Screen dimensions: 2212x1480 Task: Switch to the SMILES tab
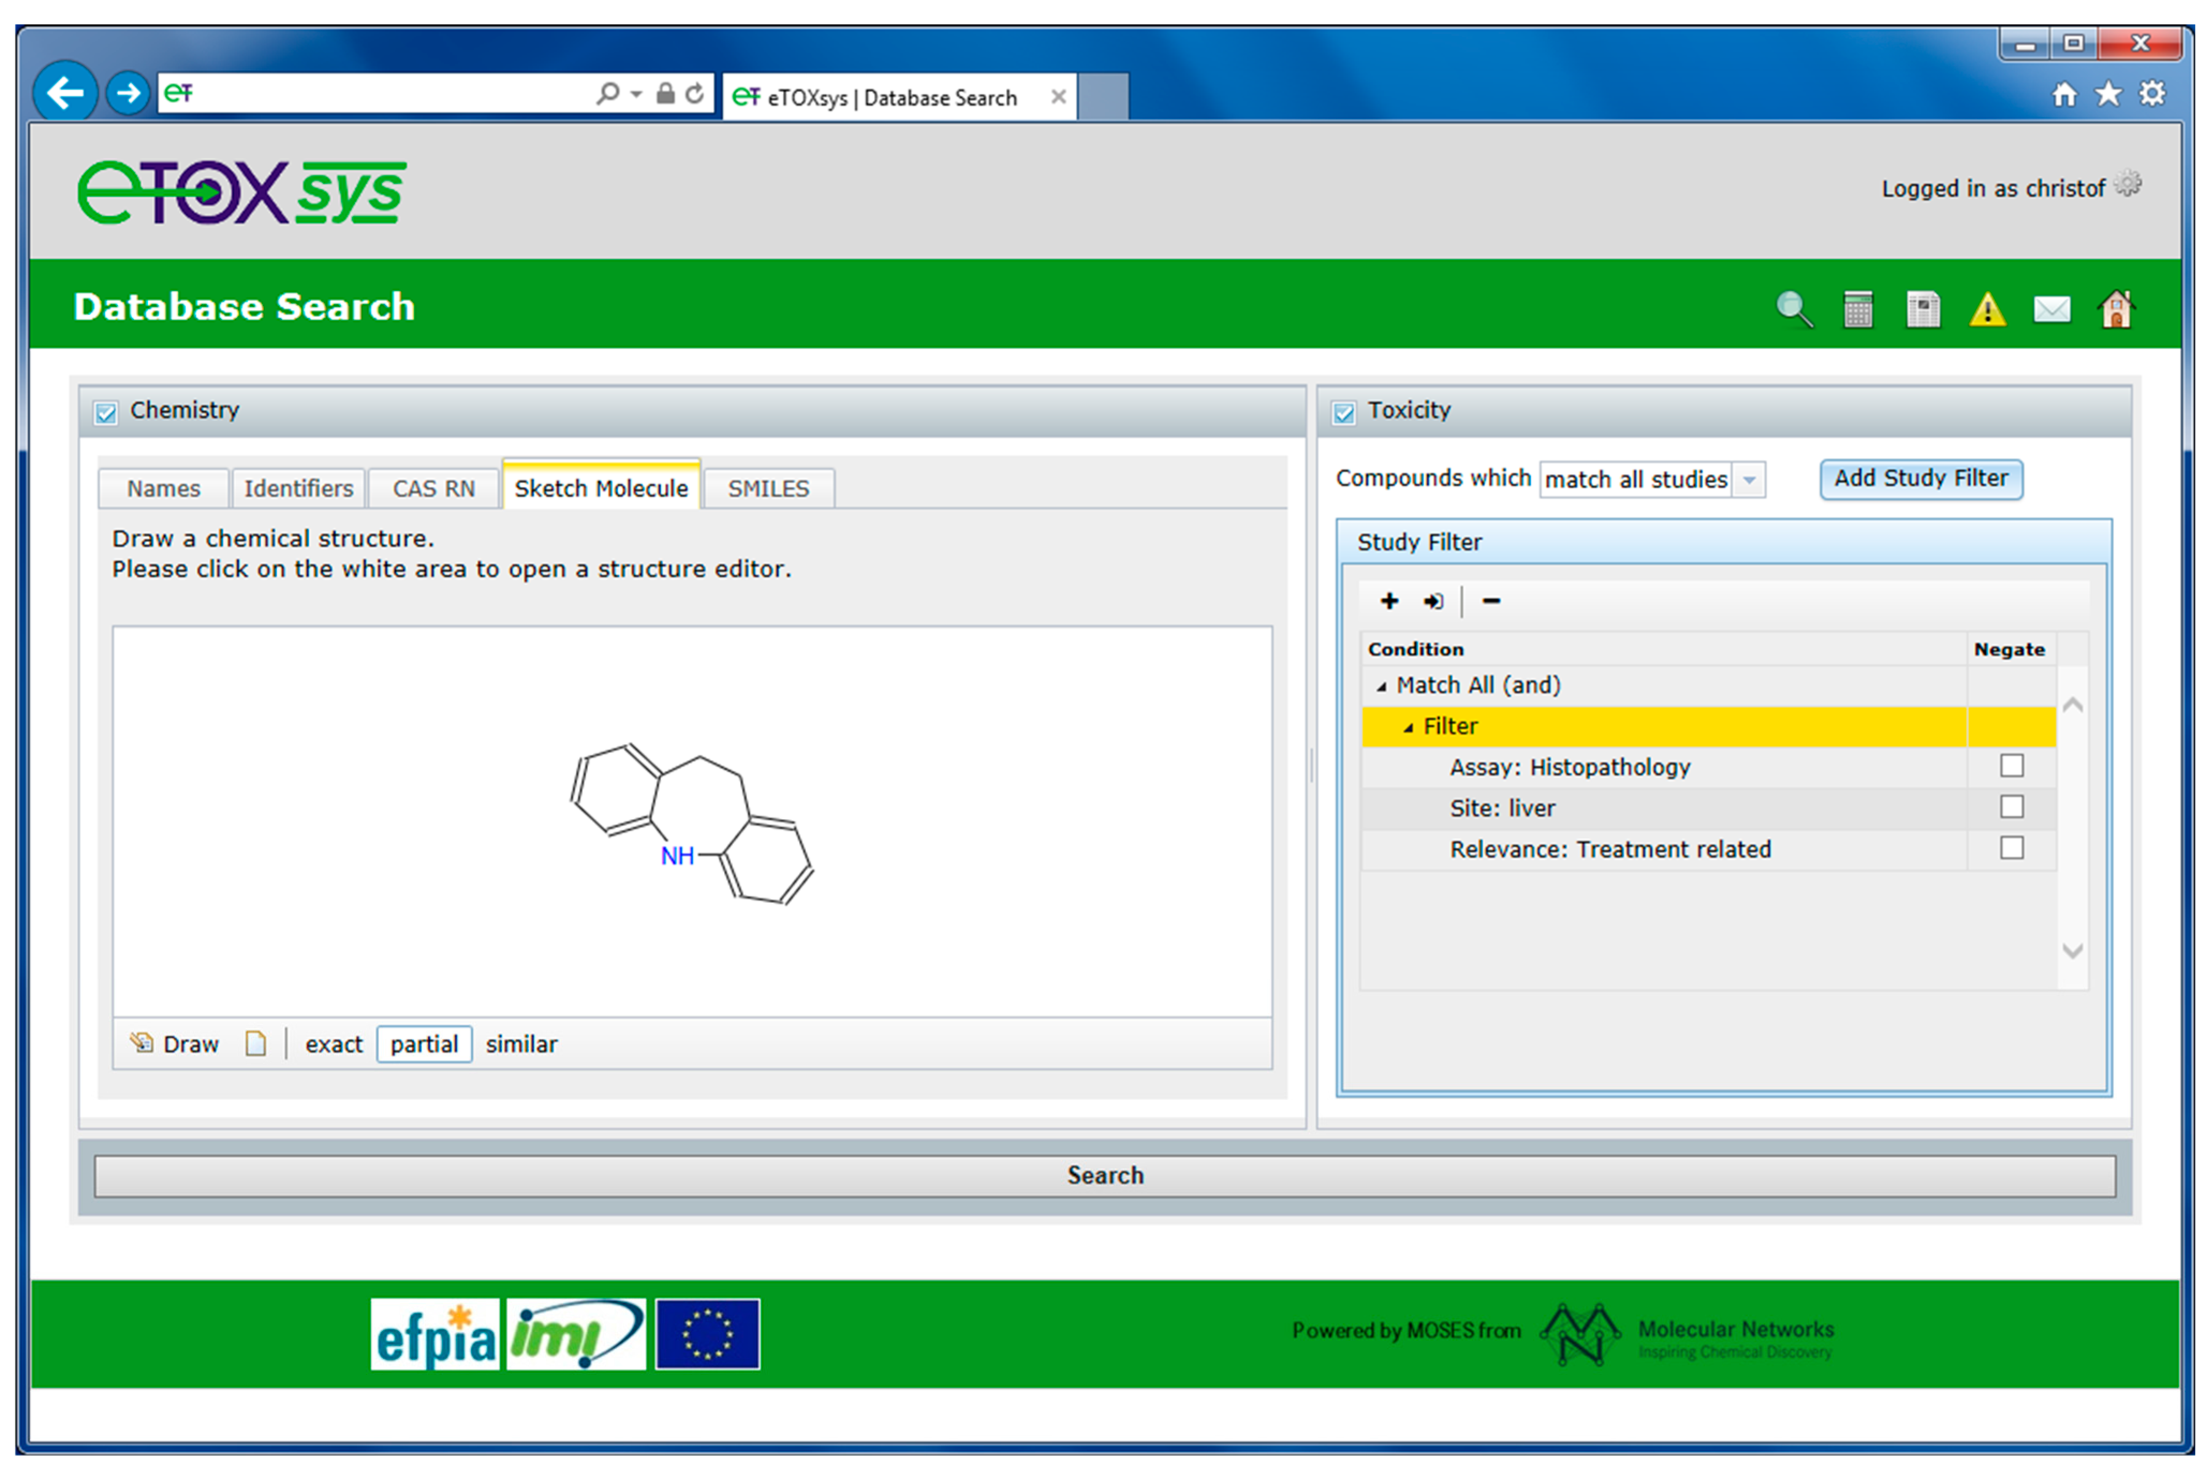768,489
